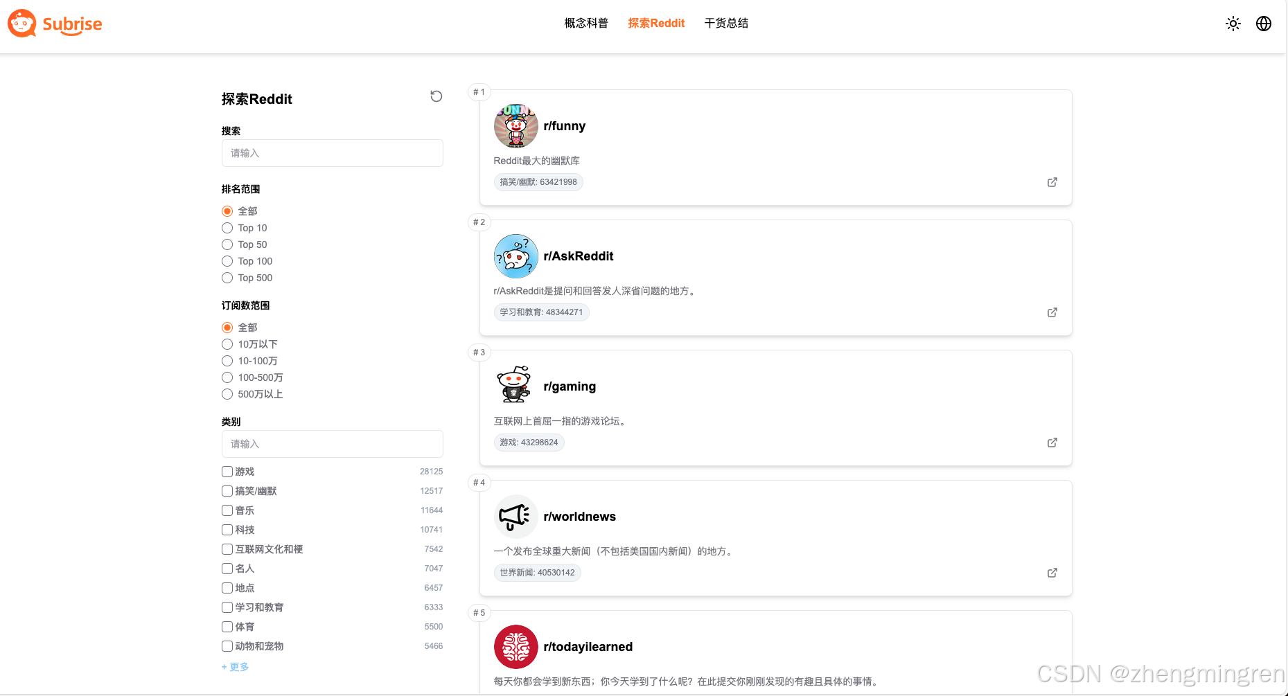Click the 学习和教育: 48344271 tag
1288x696 pixels.
541,312
